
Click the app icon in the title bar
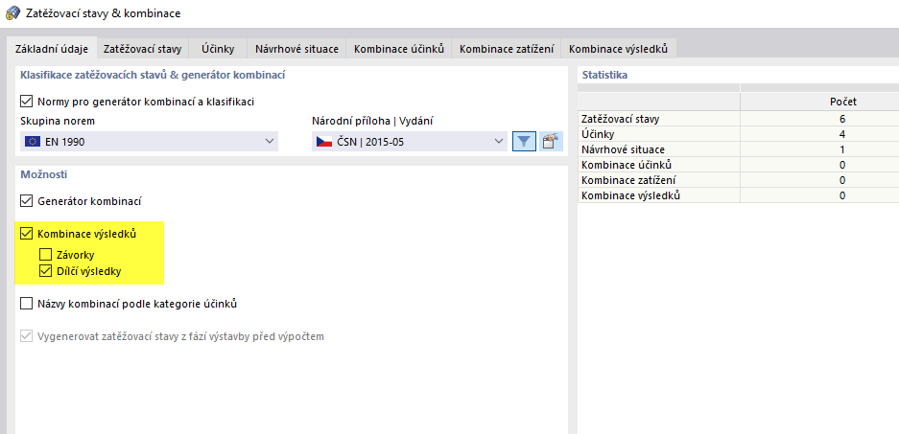pyautogui.click(x=12, y=13)
